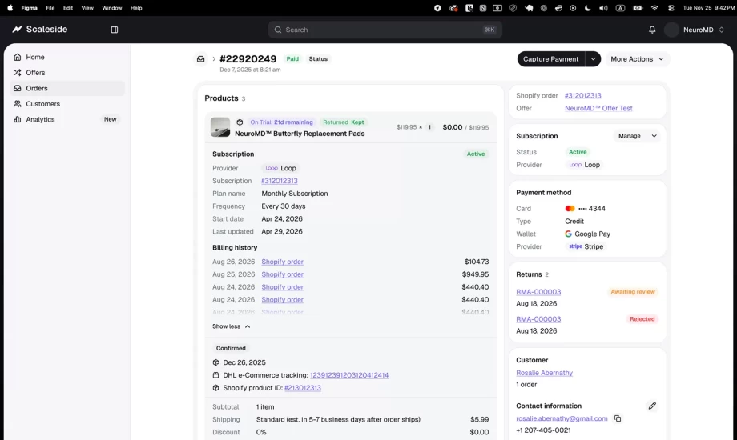Copy the customer email address
The height and width of the screenshot is (440, 737).
click(618, 418)
